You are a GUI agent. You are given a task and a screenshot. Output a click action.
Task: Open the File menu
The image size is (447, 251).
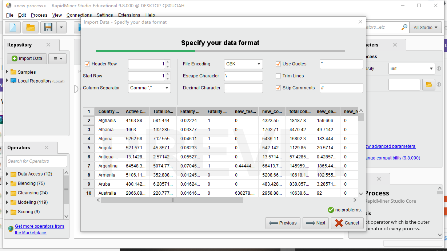pos(10,15)
